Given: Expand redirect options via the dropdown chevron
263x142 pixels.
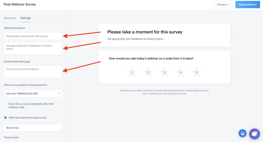Looking at the screenshot, I should point(59,94).
